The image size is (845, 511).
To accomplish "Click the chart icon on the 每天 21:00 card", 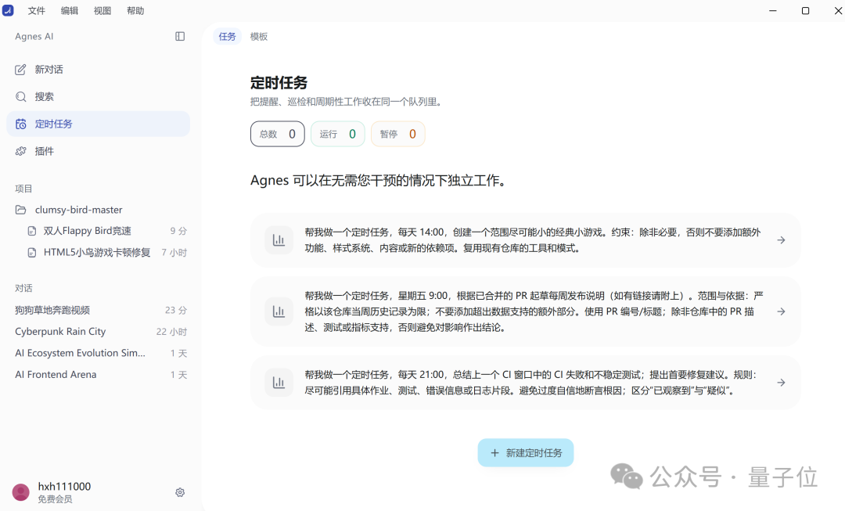I will [x=279, y=382].
